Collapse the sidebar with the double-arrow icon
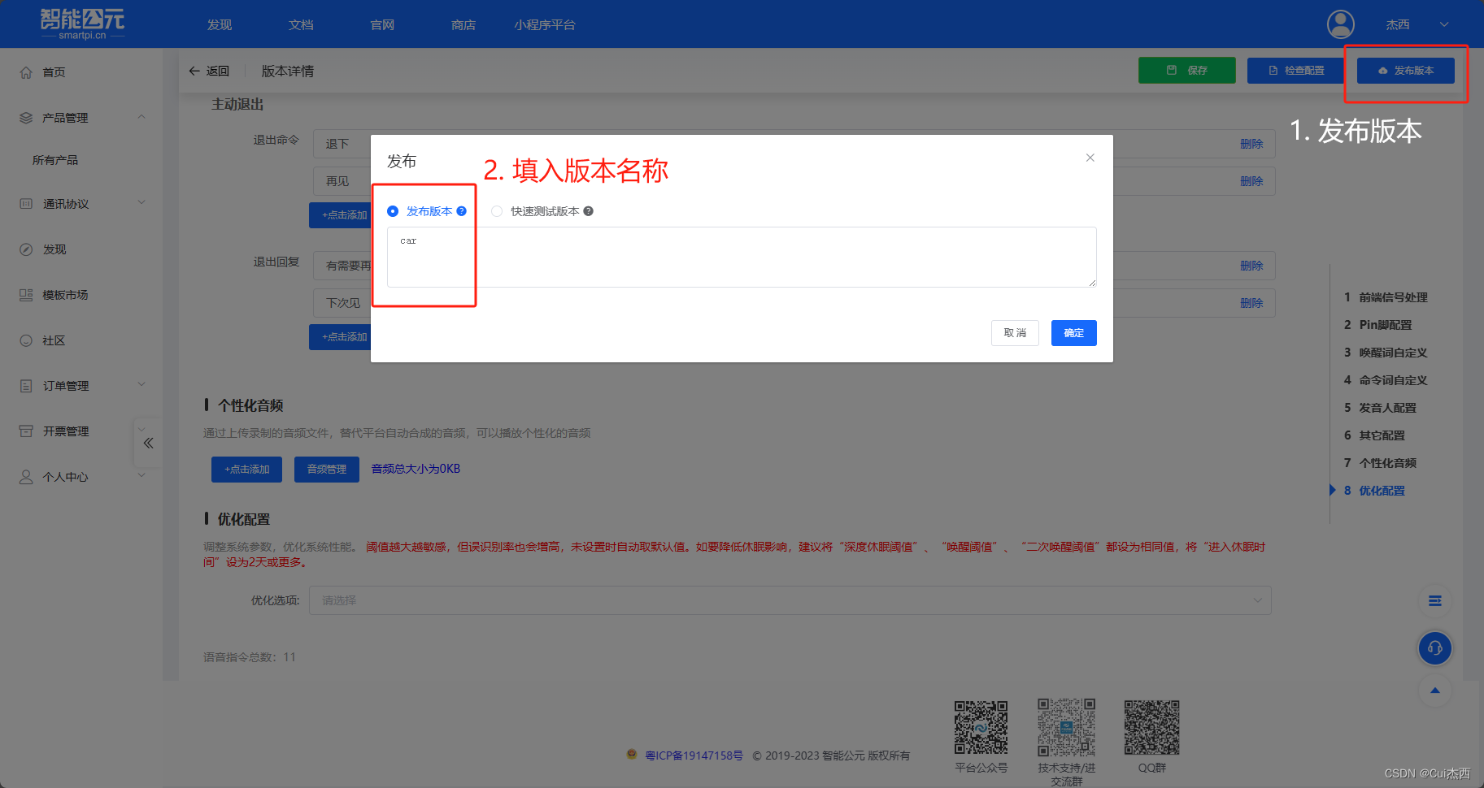 (148, 443)
